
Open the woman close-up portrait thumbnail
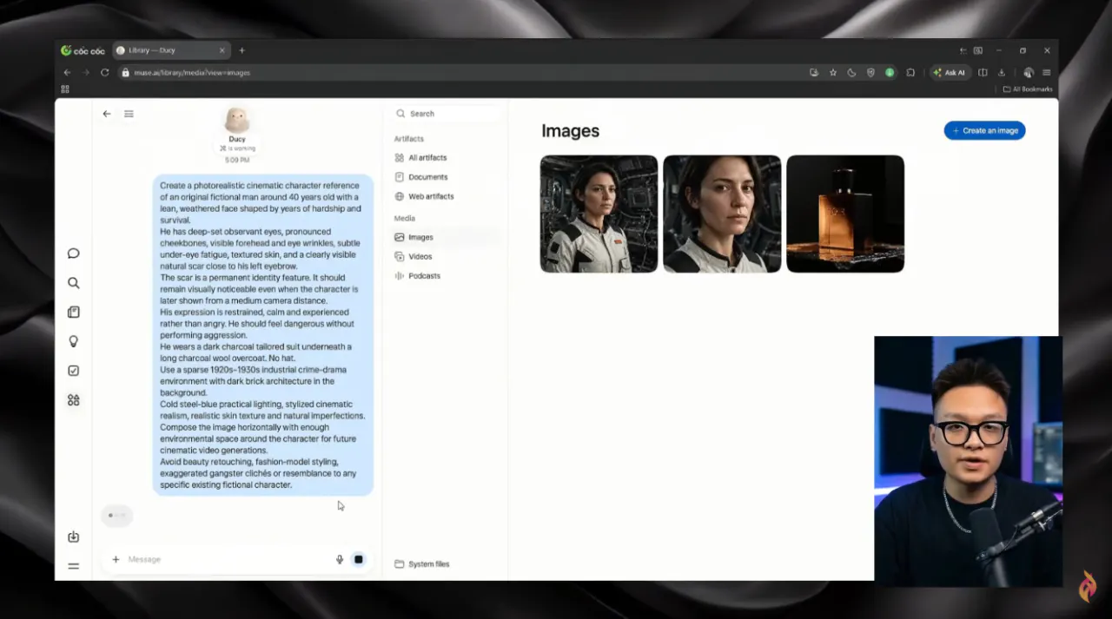pos(722,214)
